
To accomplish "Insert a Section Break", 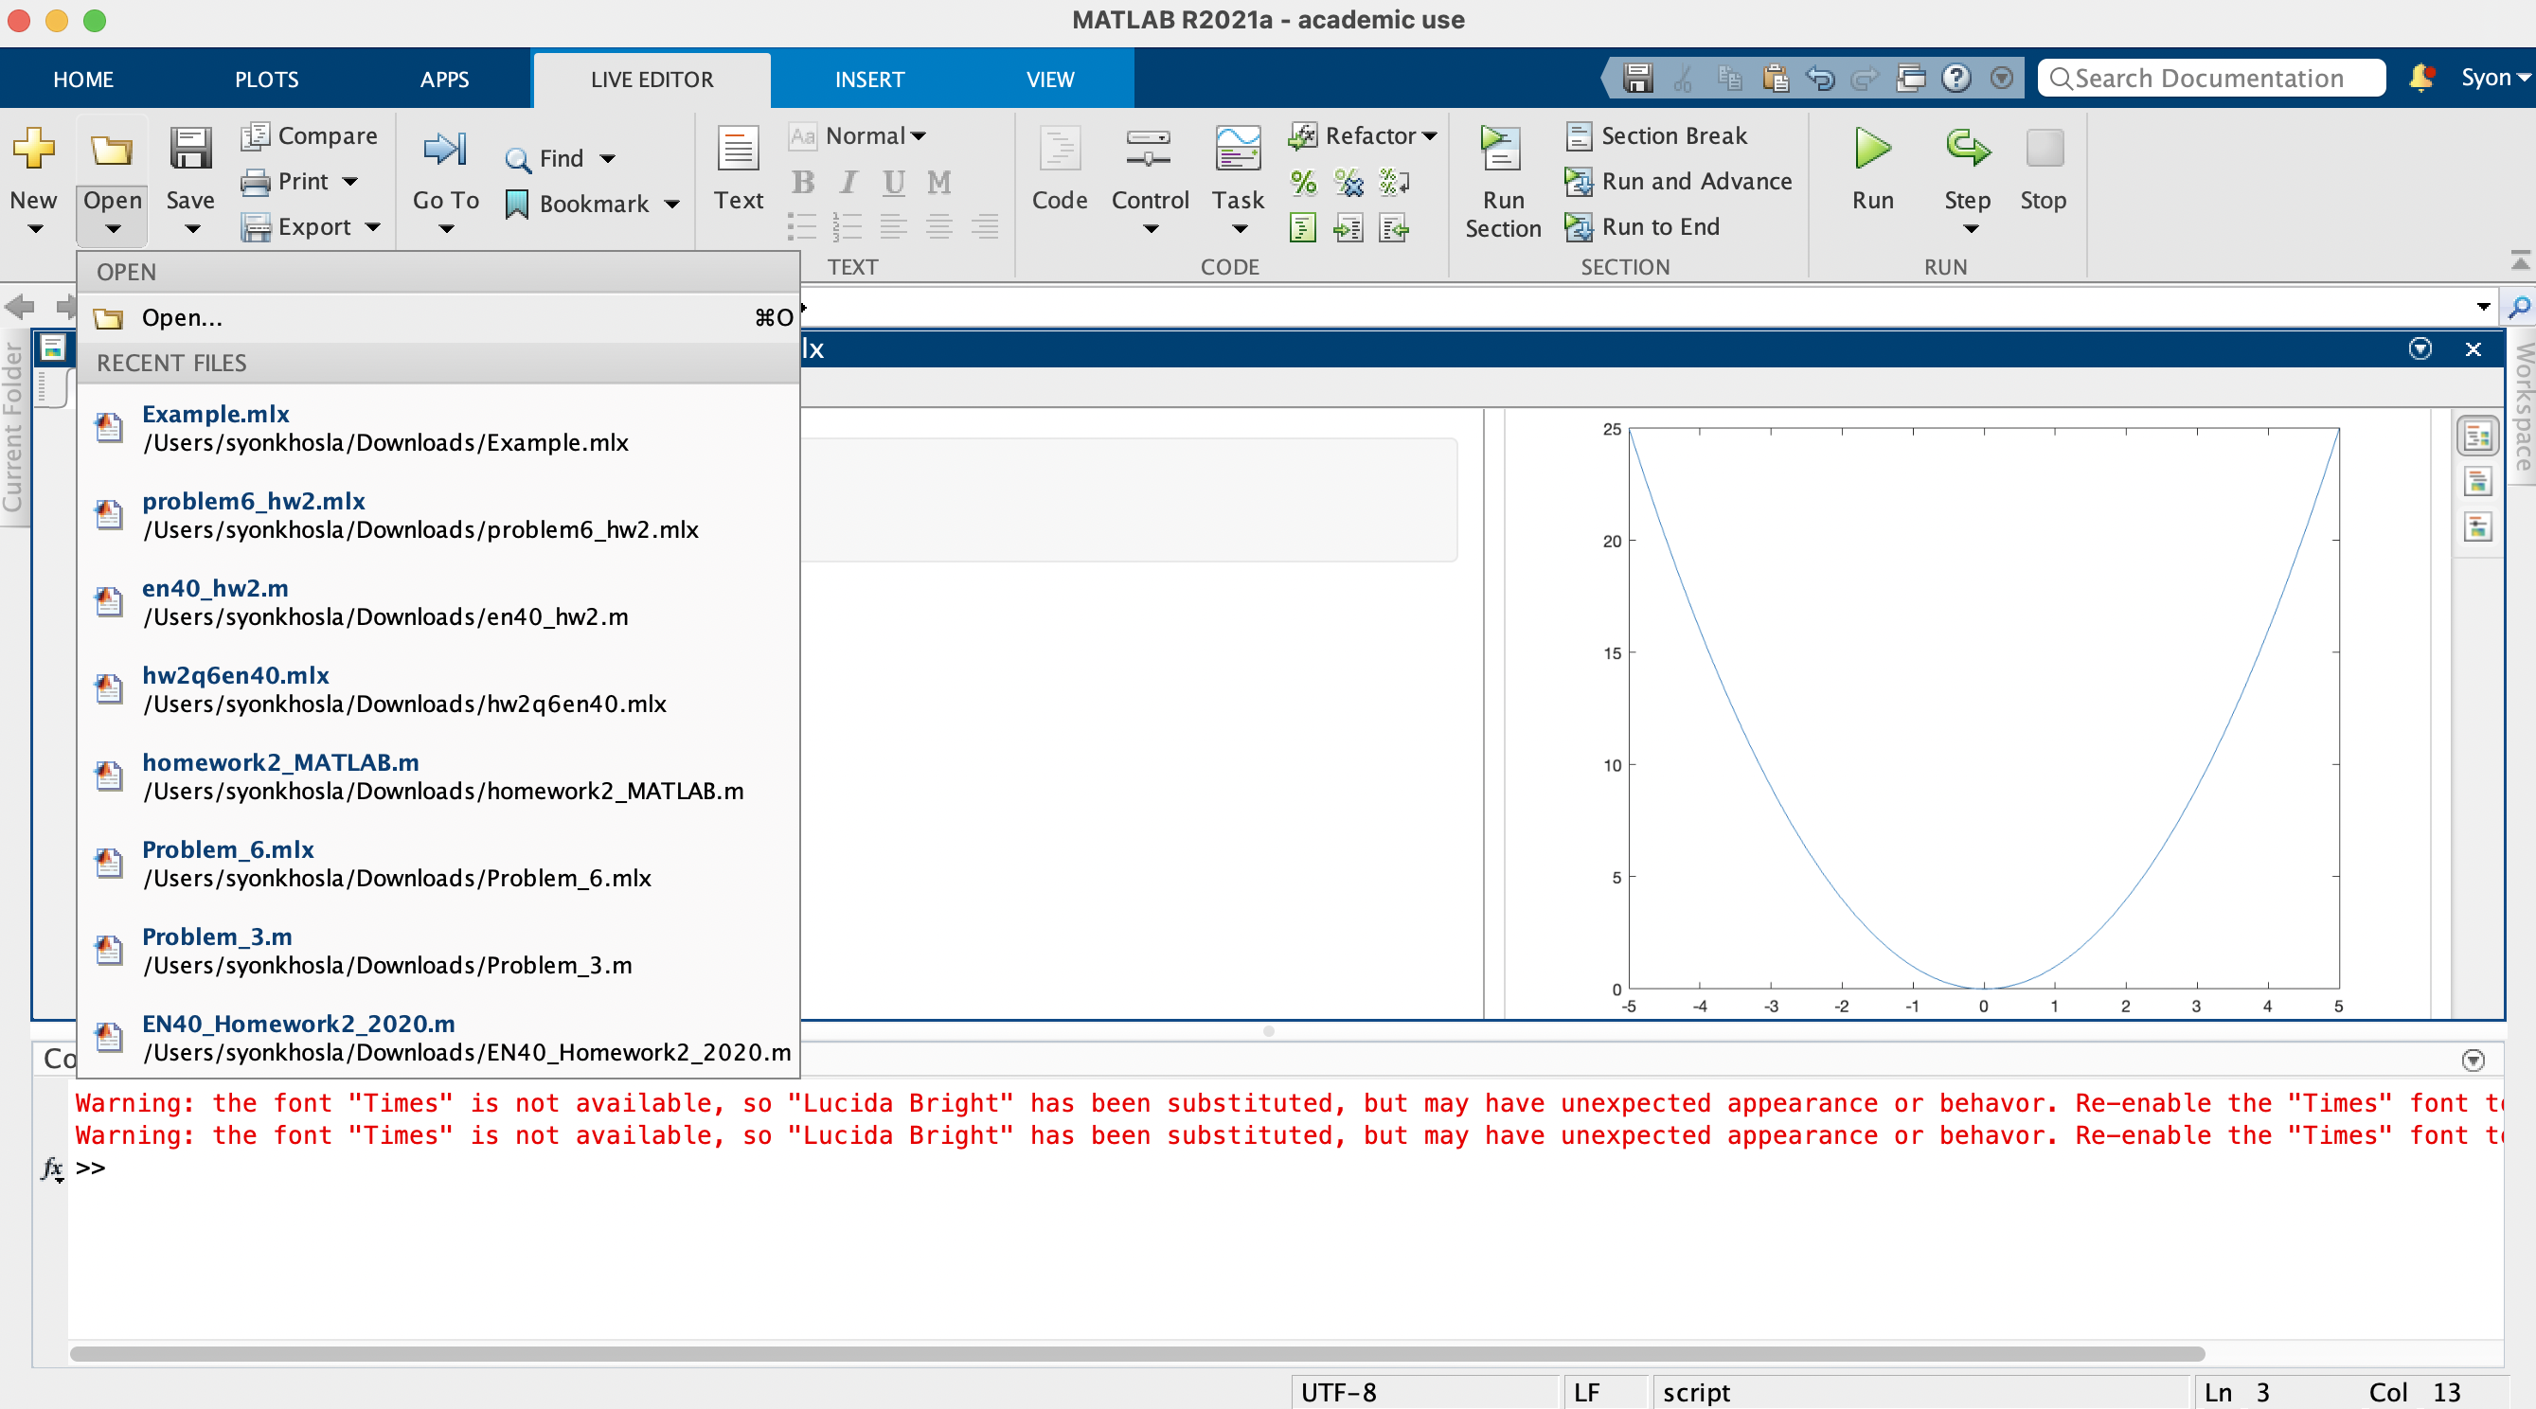I will pos(1658,135).
